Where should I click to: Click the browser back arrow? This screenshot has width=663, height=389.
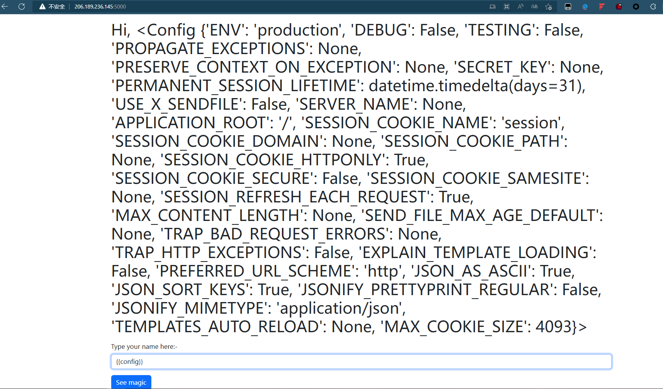click(x=5, y=7)
